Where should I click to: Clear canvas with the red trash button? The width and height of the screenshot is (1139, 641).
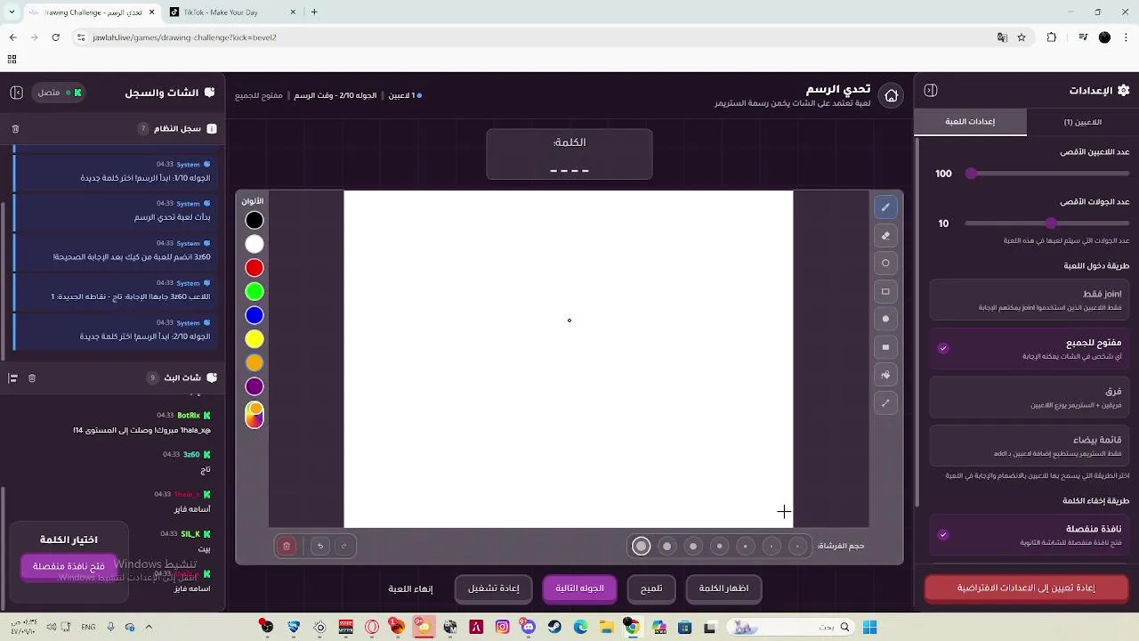[x=287, y=546]
